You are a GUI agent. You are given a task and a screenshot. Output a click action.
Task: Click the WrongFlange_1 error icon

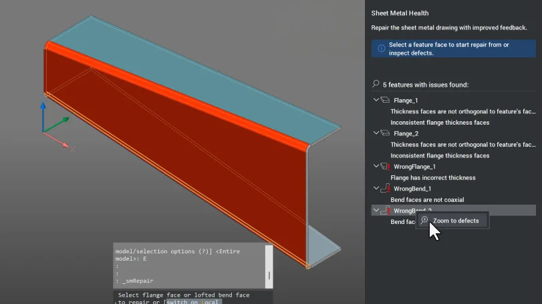(386, 167)
